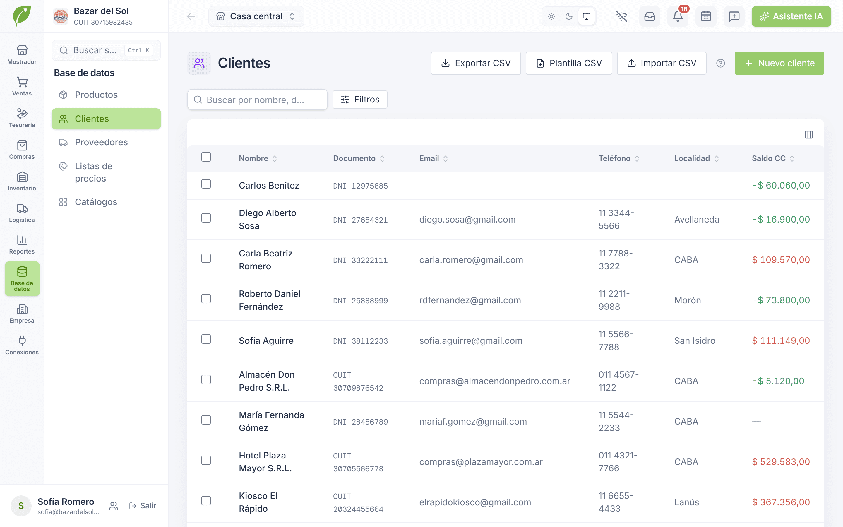Select Kiosco El Rápido row checkbox
The height and width of the screenshot is (527, 843).
pos(206,501)
